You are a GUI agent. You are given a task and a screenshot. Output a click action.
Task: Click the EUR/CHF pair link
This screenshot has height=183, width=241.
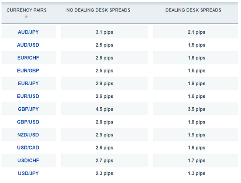[x=28, y=58]
